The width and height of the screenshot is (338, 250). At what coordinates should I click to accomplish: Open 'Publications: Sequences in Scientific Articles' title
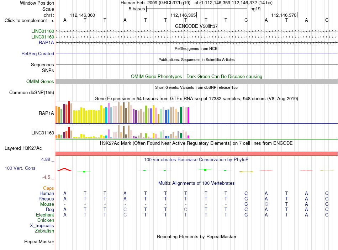point(196,60)
